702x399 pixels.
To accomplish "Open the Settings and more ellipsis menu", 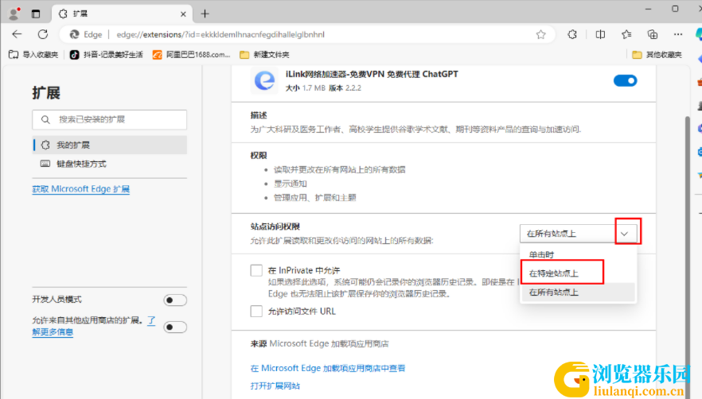I will [678, 34].
